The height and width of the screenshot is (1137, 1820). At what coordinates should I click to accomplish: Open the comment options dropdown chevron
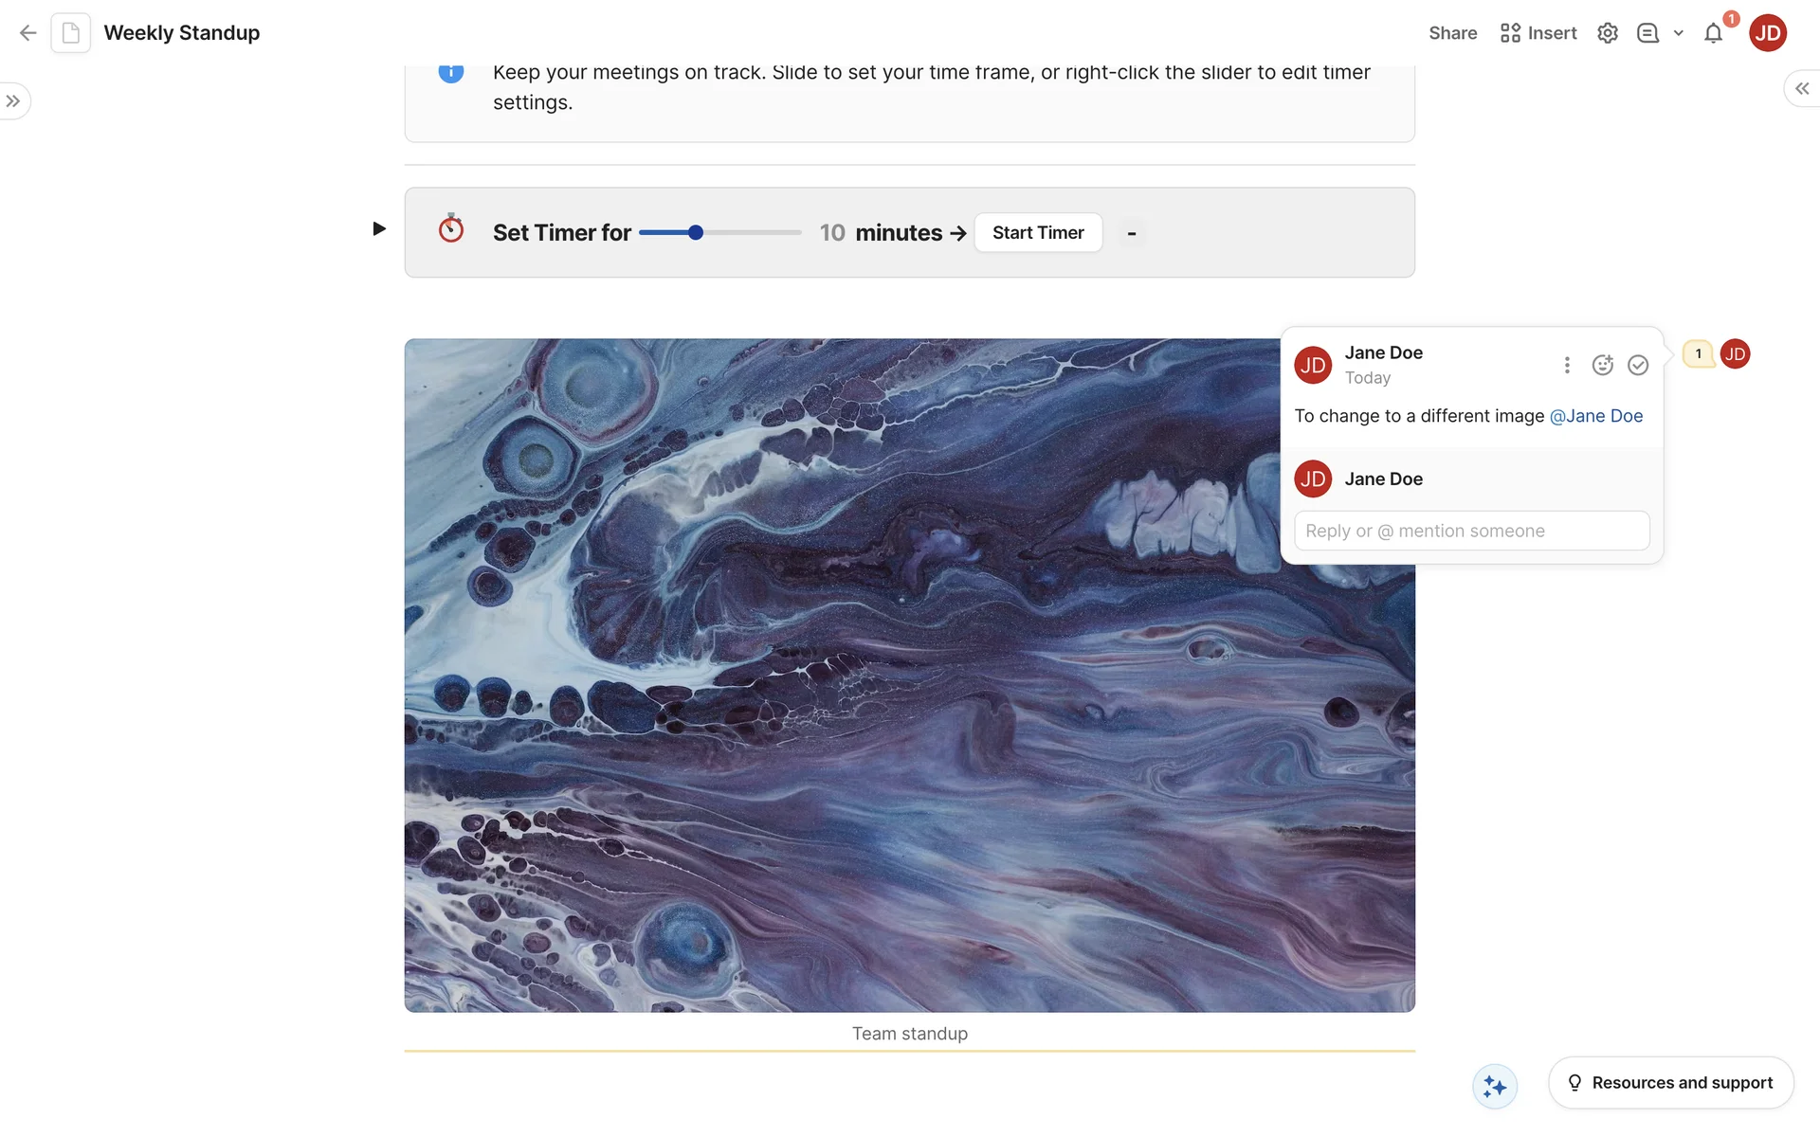click(1679, 33)
